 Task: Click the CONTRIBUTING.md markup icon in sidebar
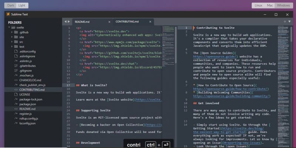click(16, 90)
